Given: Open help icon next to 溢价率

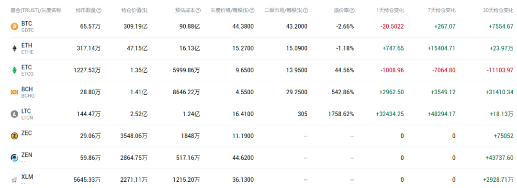Looking at the screenshot, I should [352, 11].
